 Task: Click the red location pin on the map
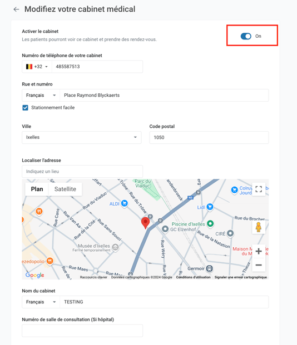pos(145,223)
